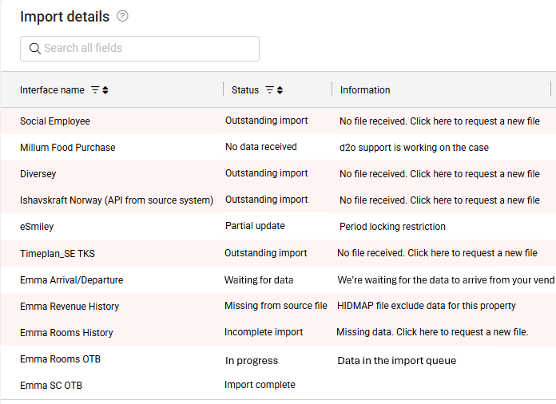
Task: Click Missing data link for Emma Rooms History
Action: pyautogui.click(x=432, y=332)
